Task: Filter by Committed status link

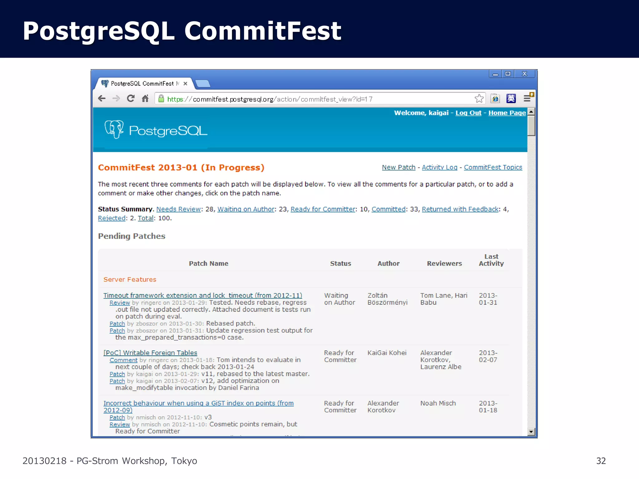Action: [388, 209]
